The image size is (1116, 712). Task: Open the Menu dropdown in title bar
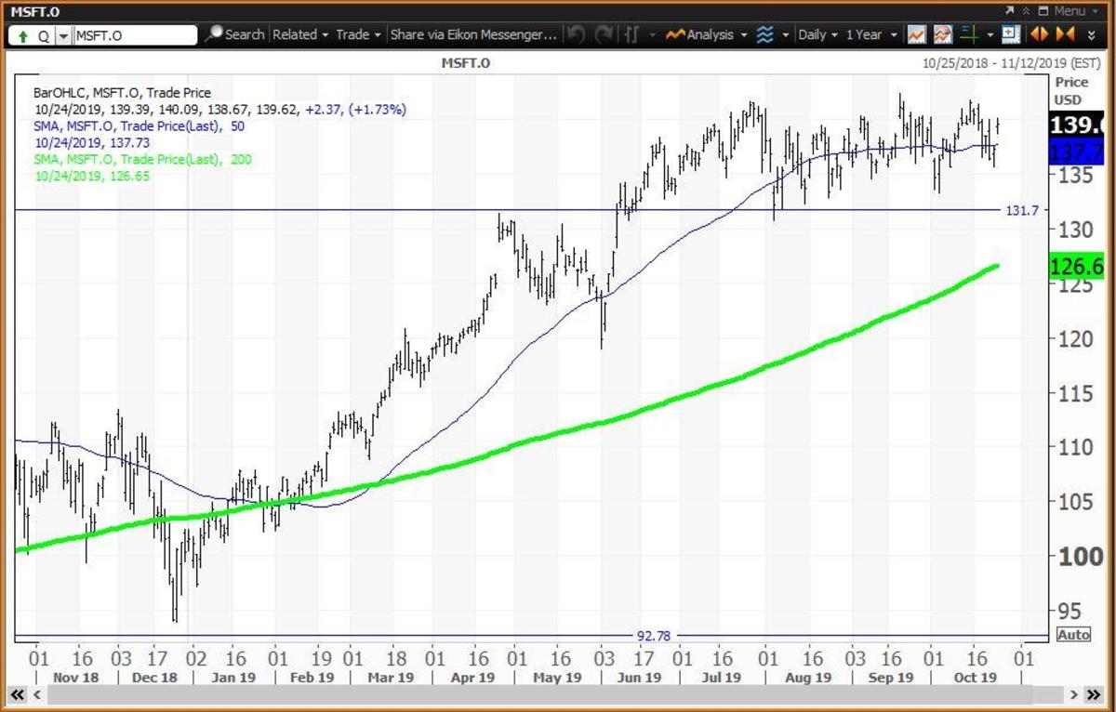[x=1076, y=10]
